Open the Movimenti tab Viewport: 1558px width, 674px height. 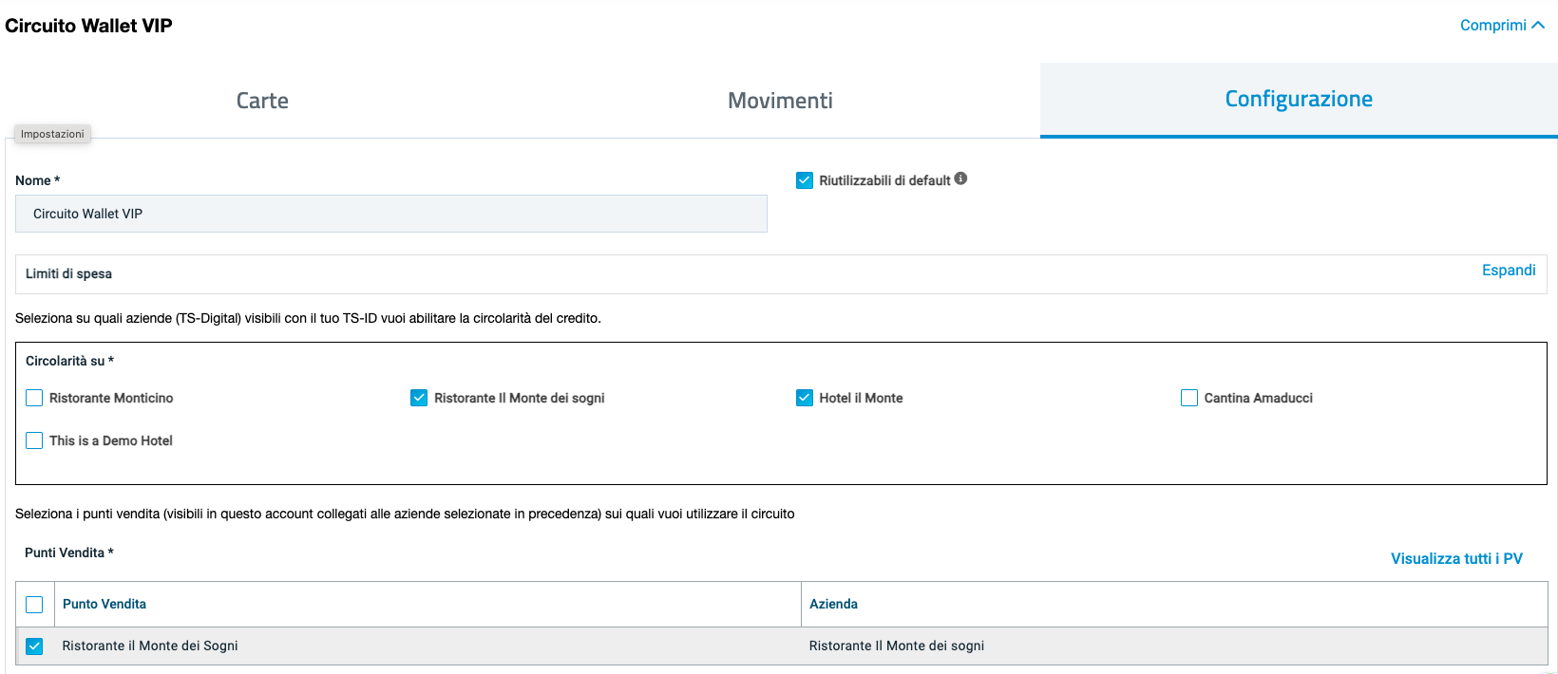click(780, 101)
